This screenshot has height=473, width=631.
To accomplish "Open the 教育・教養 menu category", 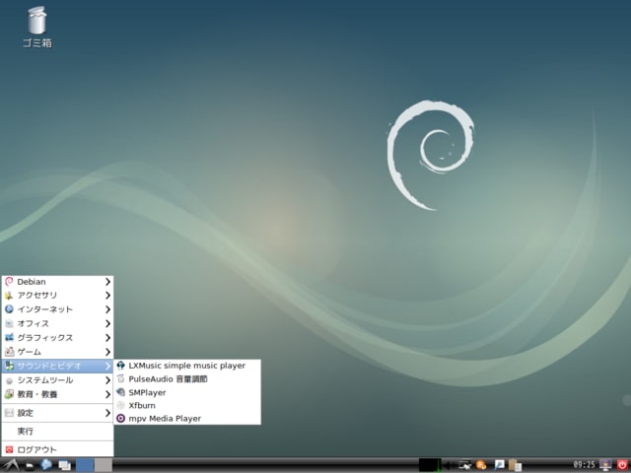I will pos(57,394).
